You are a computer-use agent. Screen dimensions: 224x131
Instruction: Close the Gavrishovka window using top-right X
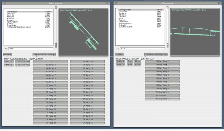(107, 3)
